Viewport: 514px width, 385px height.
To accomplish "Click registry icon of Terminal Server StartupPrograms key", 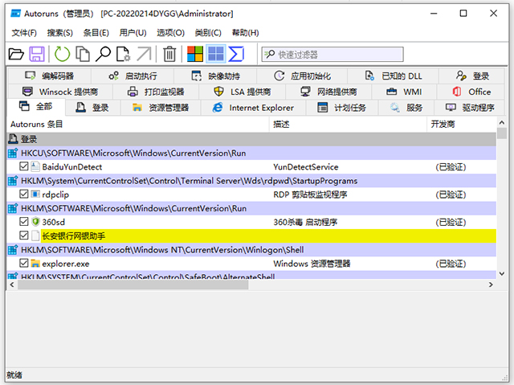I will pos(13,180).
